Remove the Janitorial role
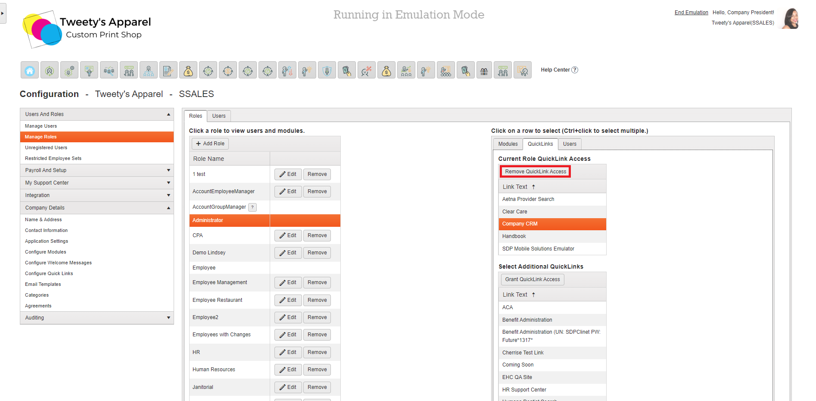Viewport: 816px width, 401px height. [x=317, y=387]
